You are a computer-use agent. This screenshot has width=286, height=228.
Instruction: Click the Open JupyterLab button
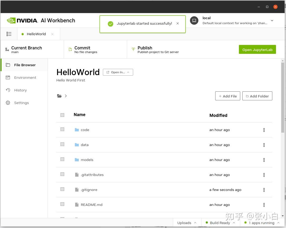[x=257, y=49]
